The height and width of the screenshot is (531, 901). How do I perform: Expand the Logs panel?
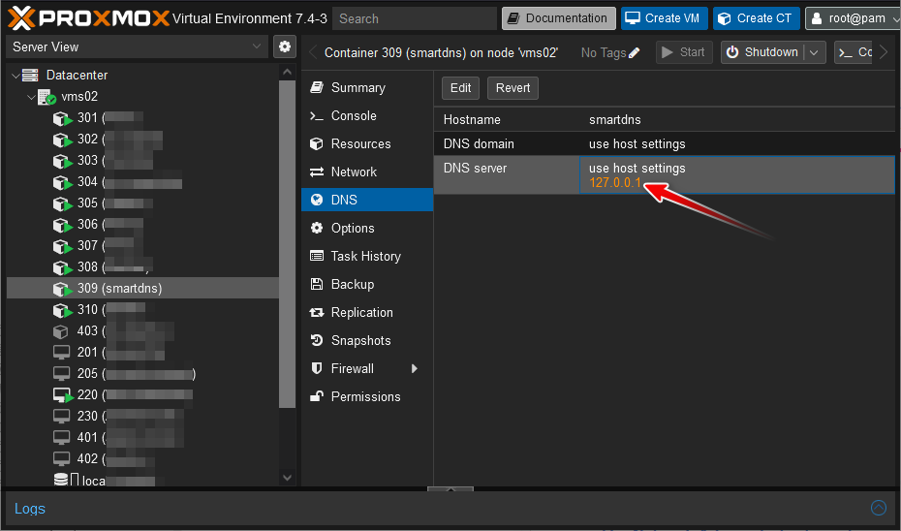pos(878,508)
